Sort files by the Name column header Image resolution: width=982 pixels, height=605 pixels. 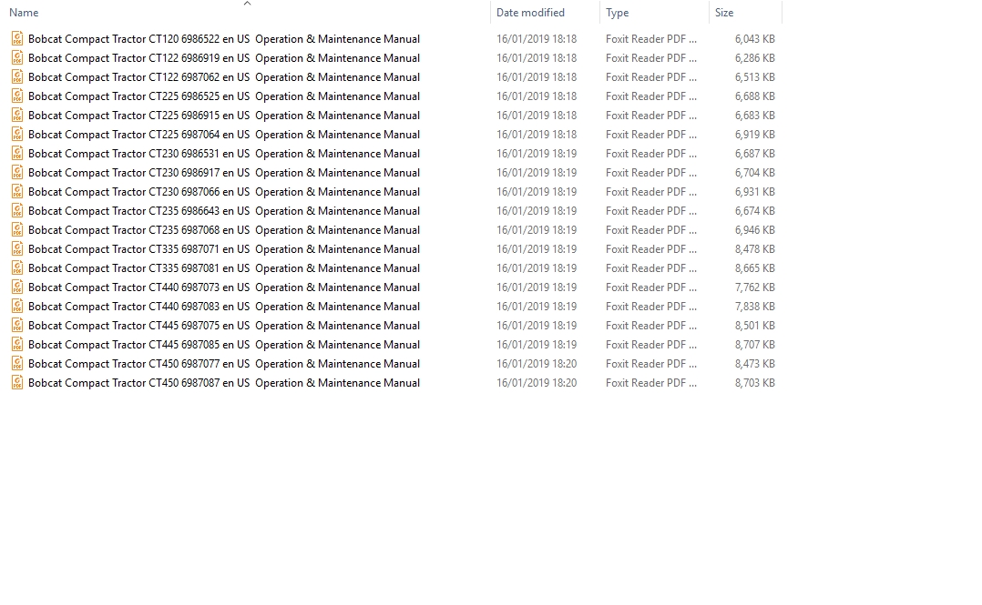[x=24, y=13]
